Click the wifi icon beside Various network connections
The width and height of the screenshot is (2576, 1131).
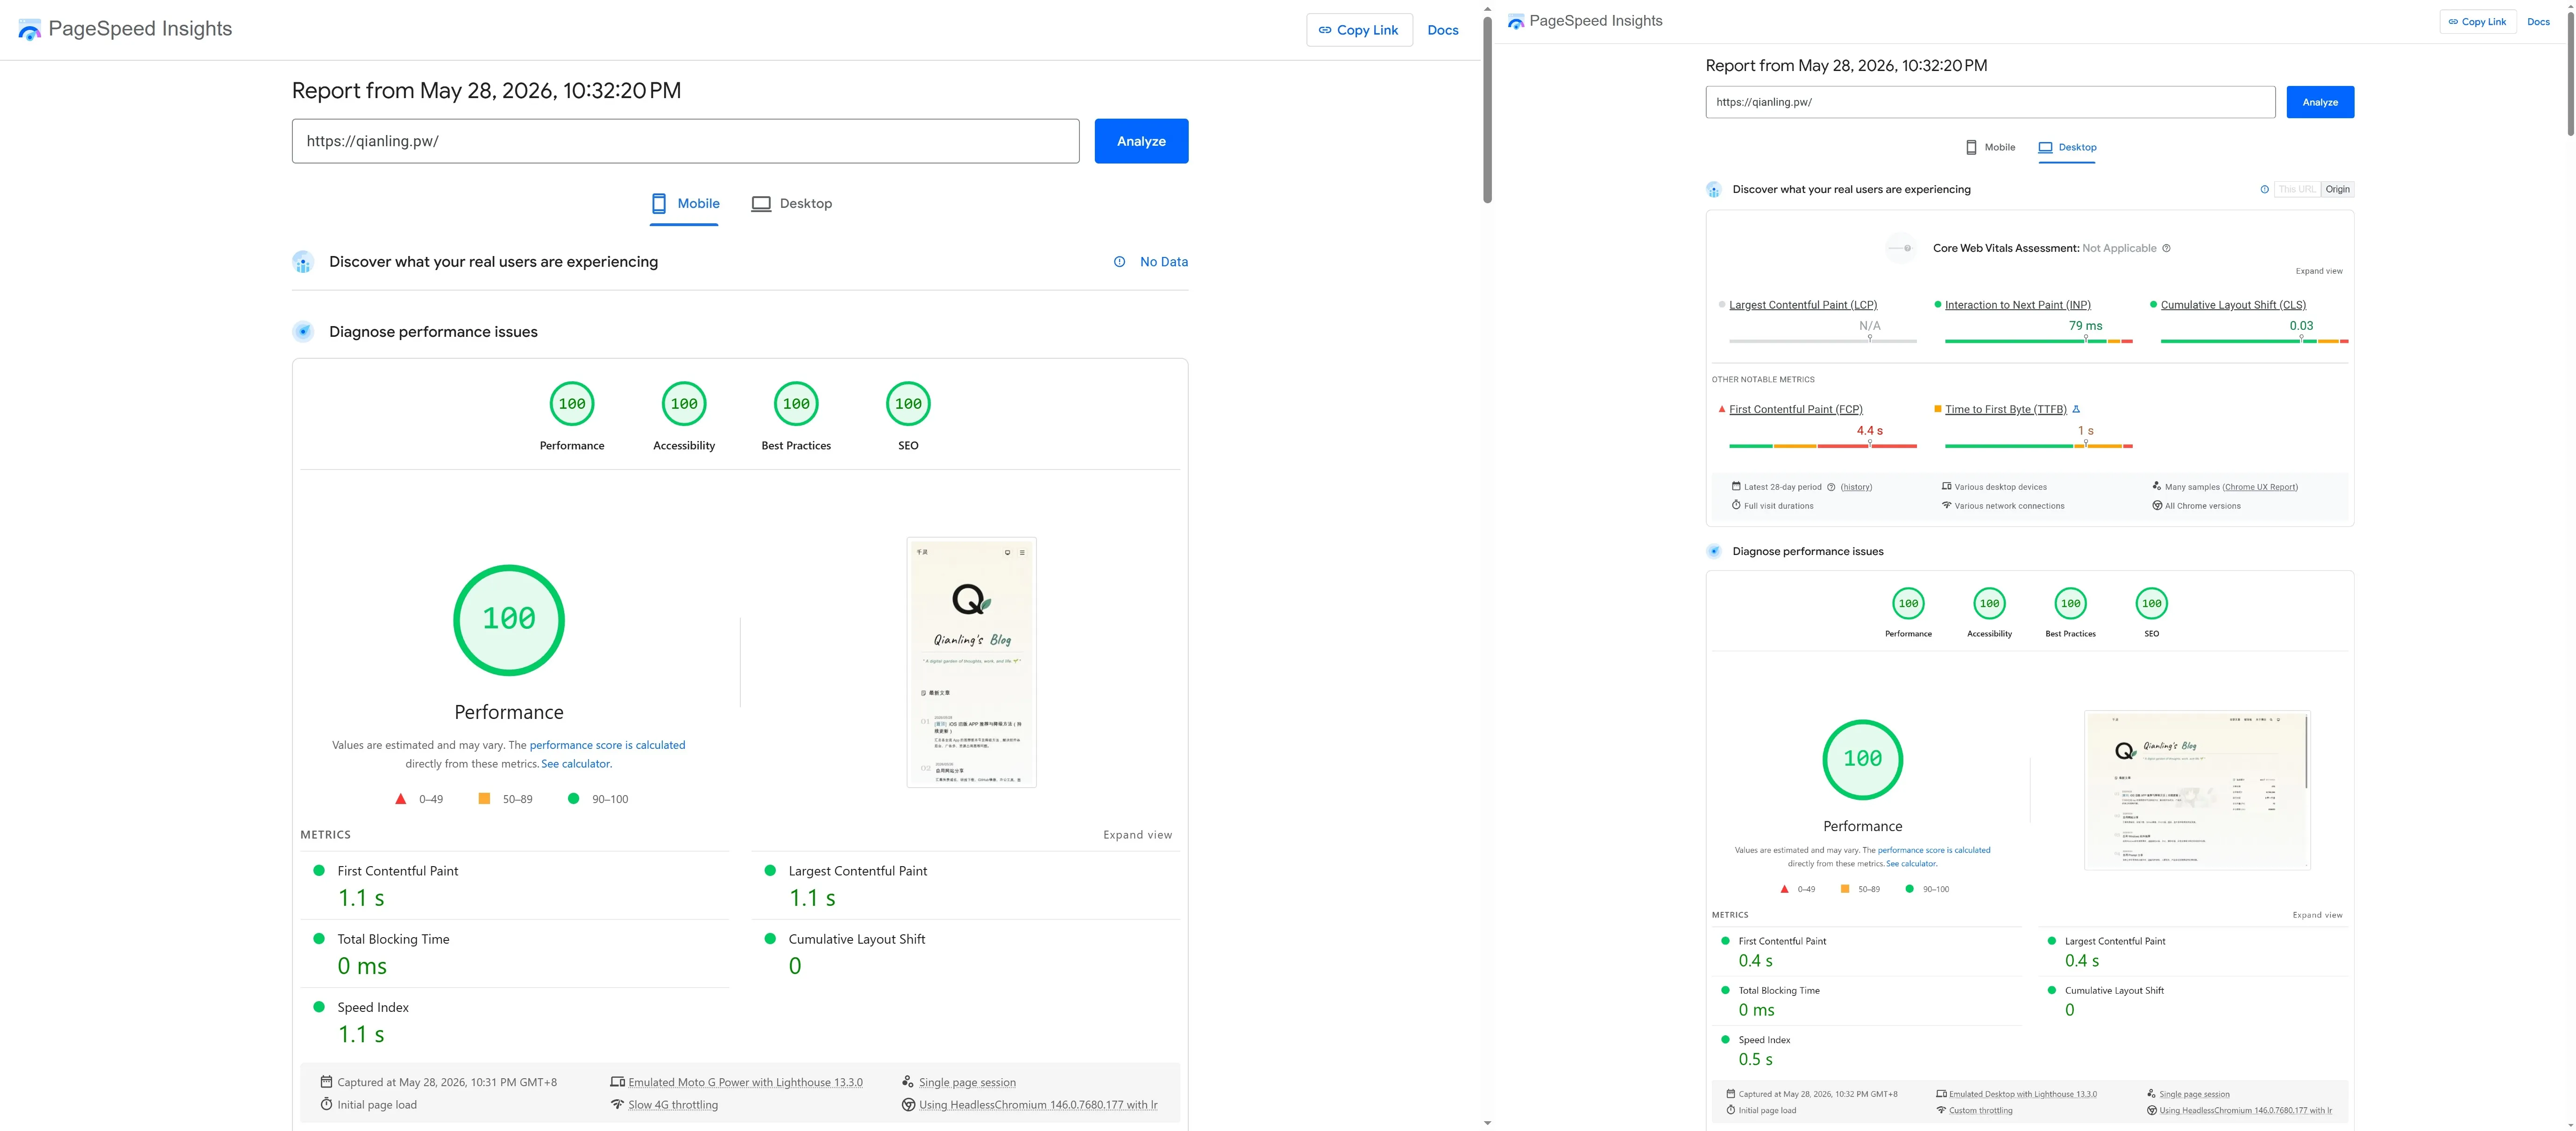coord(1946,505)
